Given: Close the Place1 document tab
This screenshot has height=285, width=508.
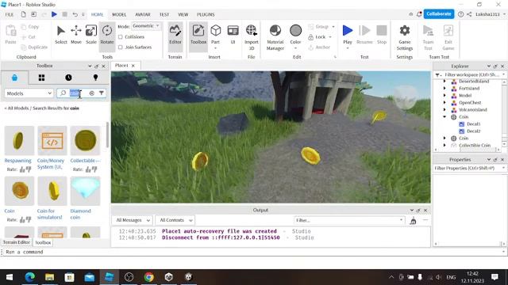Looking at the screenshot, I should point(133,66).
